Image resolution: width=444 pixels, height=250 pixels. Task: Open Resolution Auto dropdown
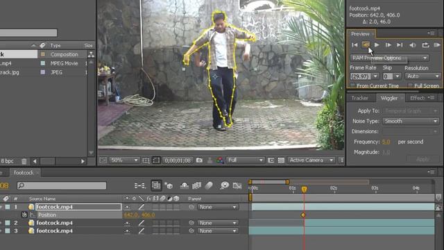tap(422, 76)
